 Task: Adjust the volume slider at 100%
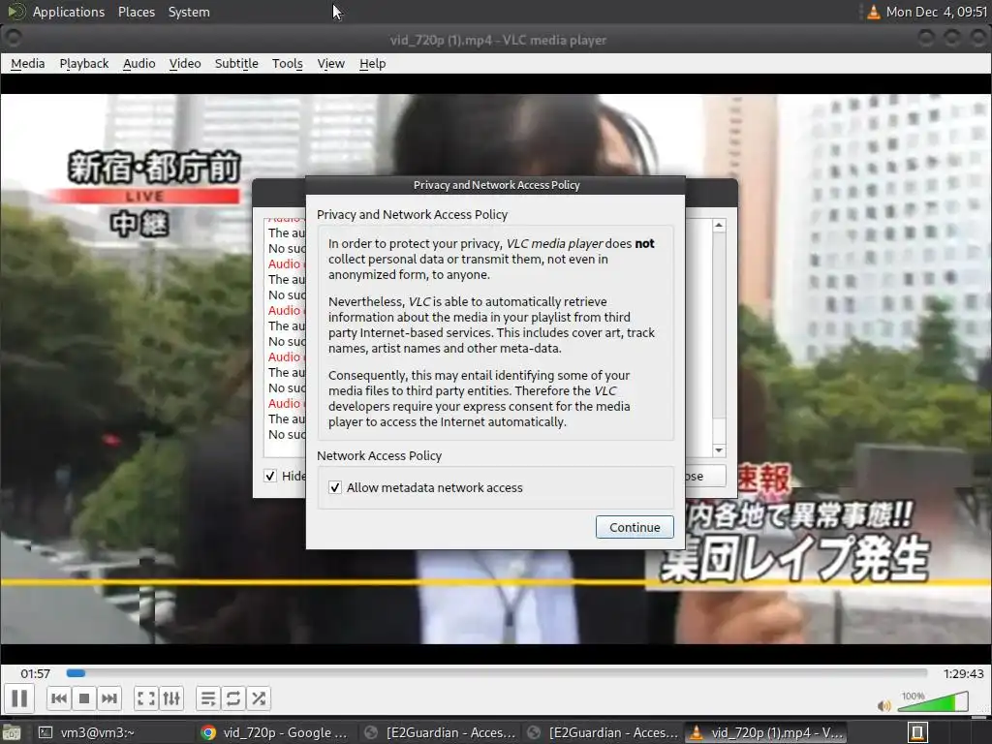click(933, 701)
